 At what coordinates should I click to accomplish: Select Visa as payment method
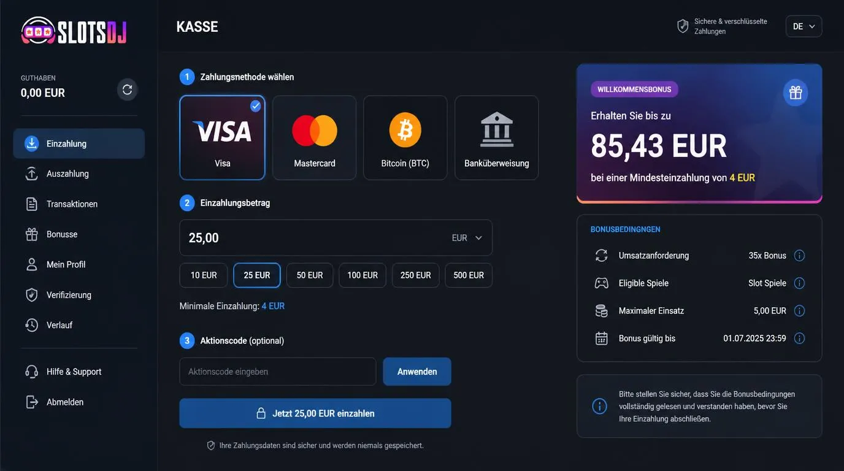(x=223, y=137)
